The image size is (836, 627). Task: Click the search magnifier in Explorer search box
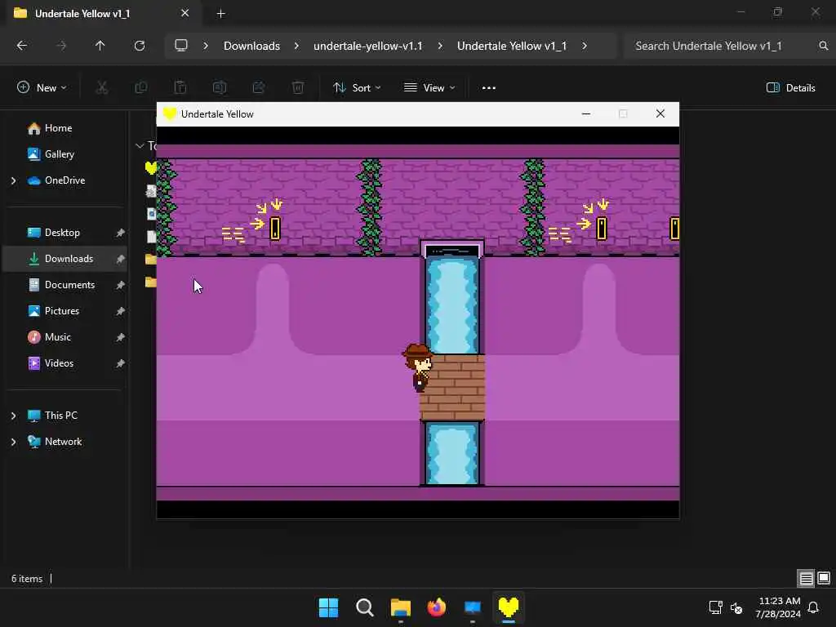(824, 46)
